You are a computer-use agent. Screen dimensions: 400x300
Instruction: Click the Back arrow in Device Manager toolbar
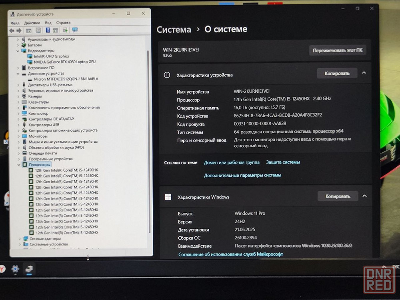(x=12, y=31)
